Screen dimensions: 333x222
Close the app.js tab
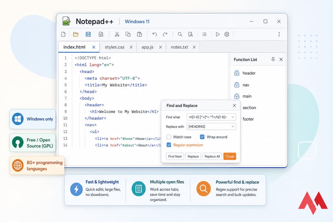tap(160, 47)
